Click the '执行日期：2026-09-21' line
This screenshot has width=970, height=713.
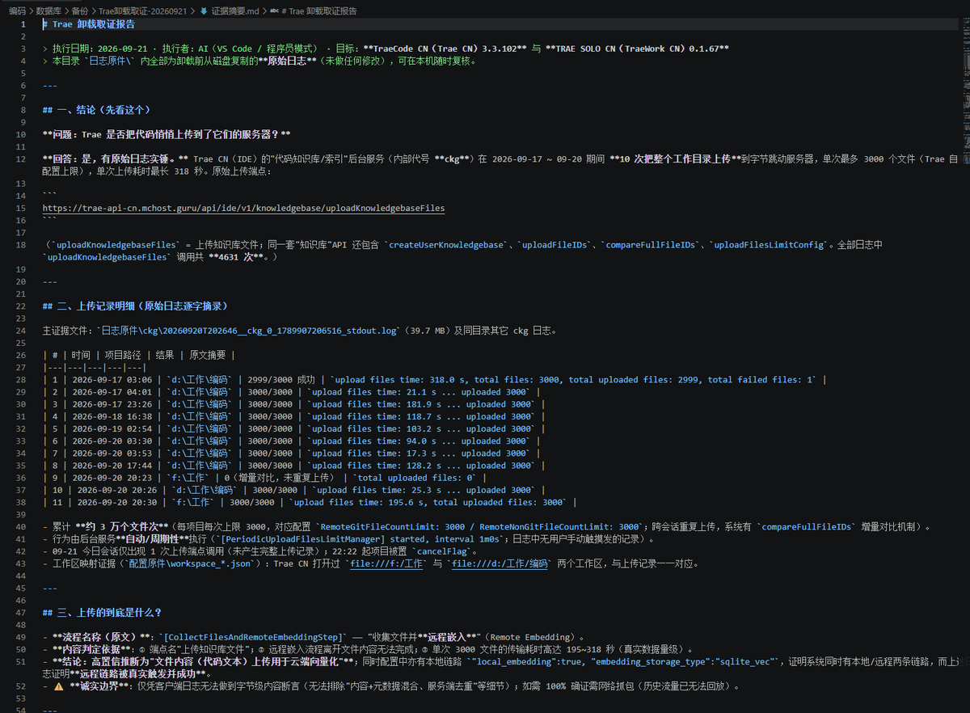pos(386,49)
